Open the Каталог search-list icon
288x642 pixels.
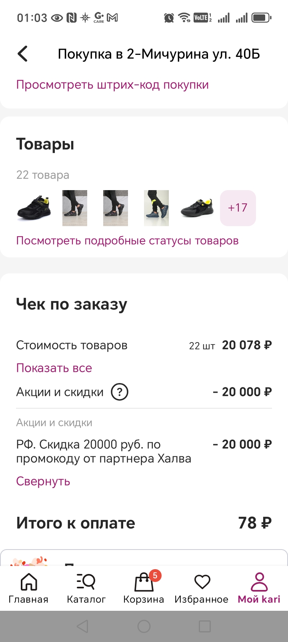86,582
